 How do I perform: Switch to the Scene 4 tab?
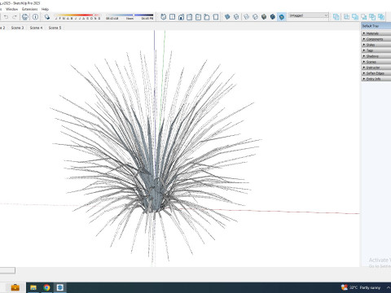coord(36,28)
